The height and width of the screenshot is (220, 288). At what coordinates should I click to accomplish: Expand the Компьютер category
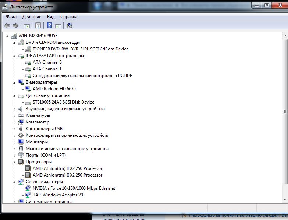click(14, 122)
